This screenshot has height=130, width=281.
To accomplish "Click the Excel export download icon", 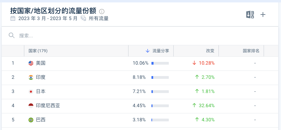I will (250, 15).
